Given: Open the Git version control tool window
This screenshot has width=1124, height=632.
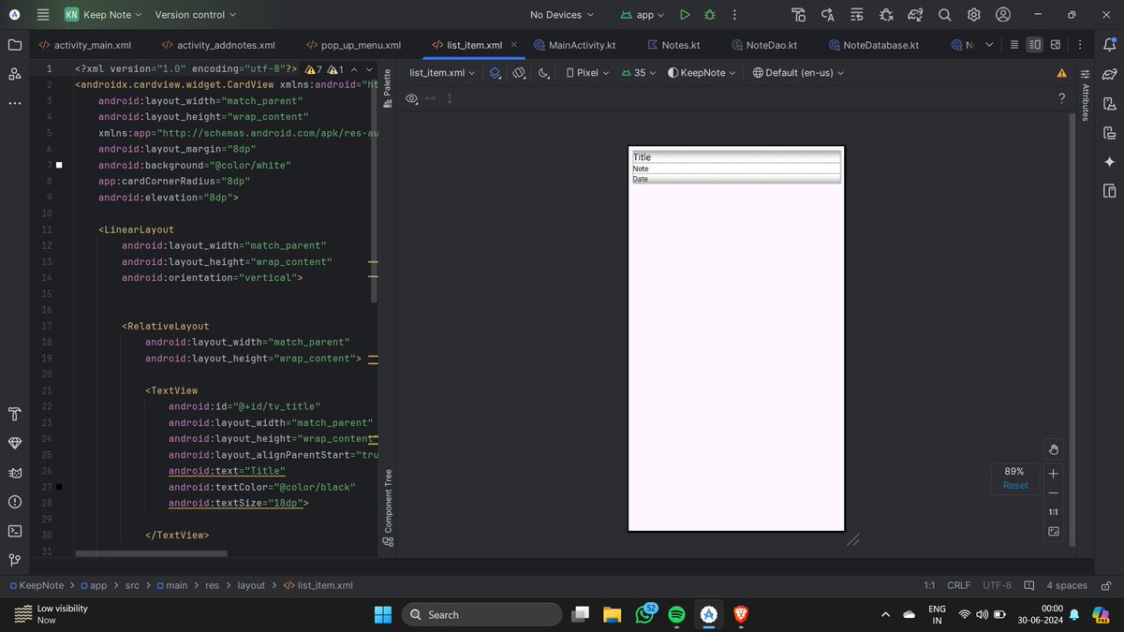Looking at the screenshot, I should (14, 560).
